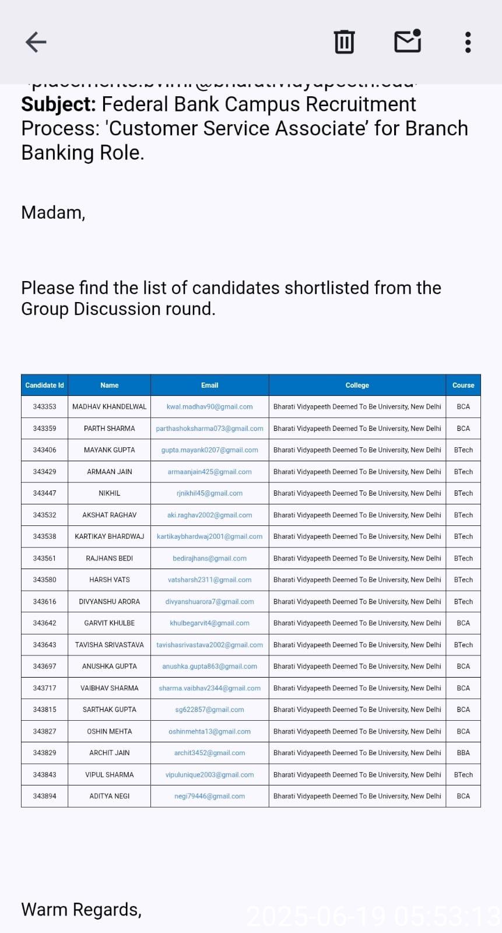The image size is (502, 933).
Task: Open kartikaybhardwaj2001@gmail.com email link
Action: point(209,536)
